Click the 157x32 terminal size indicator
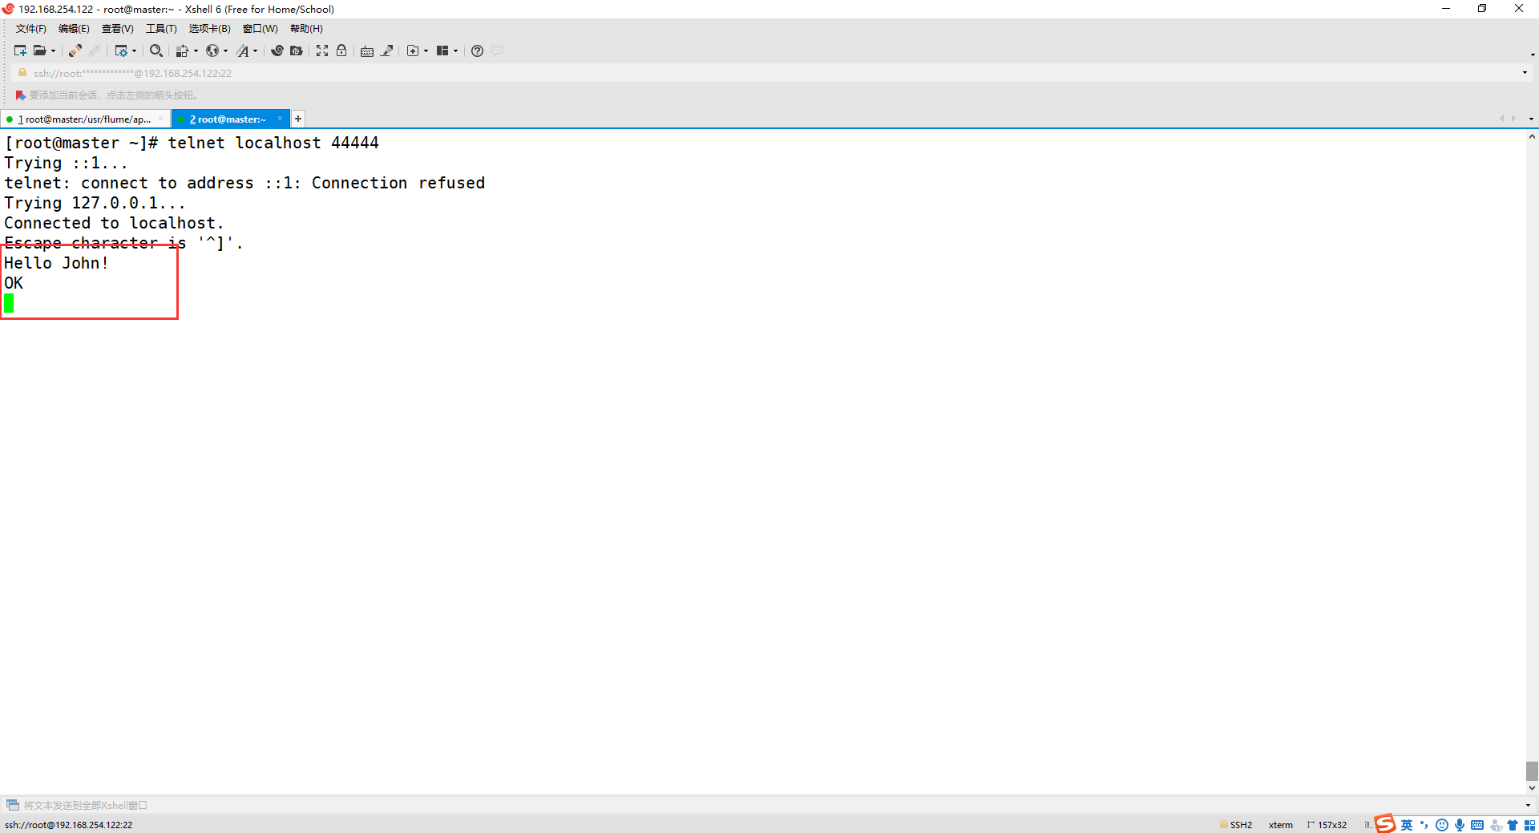The width and height of the screenshot is (1539, 833). point(1327,825)
